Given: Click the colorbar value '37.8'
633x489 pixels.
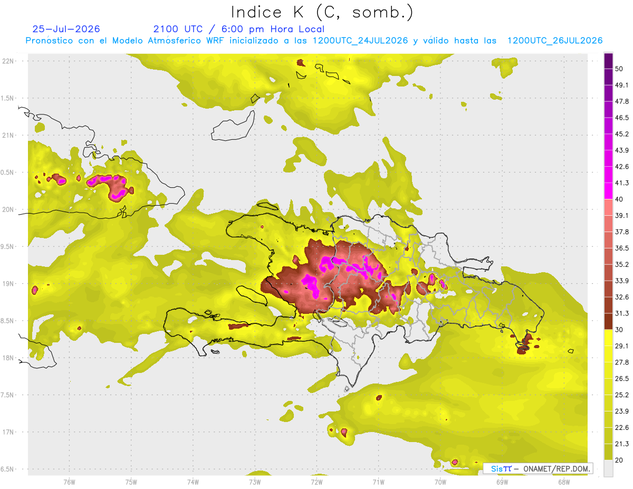Looking at the screenshot, I should 622,232.
